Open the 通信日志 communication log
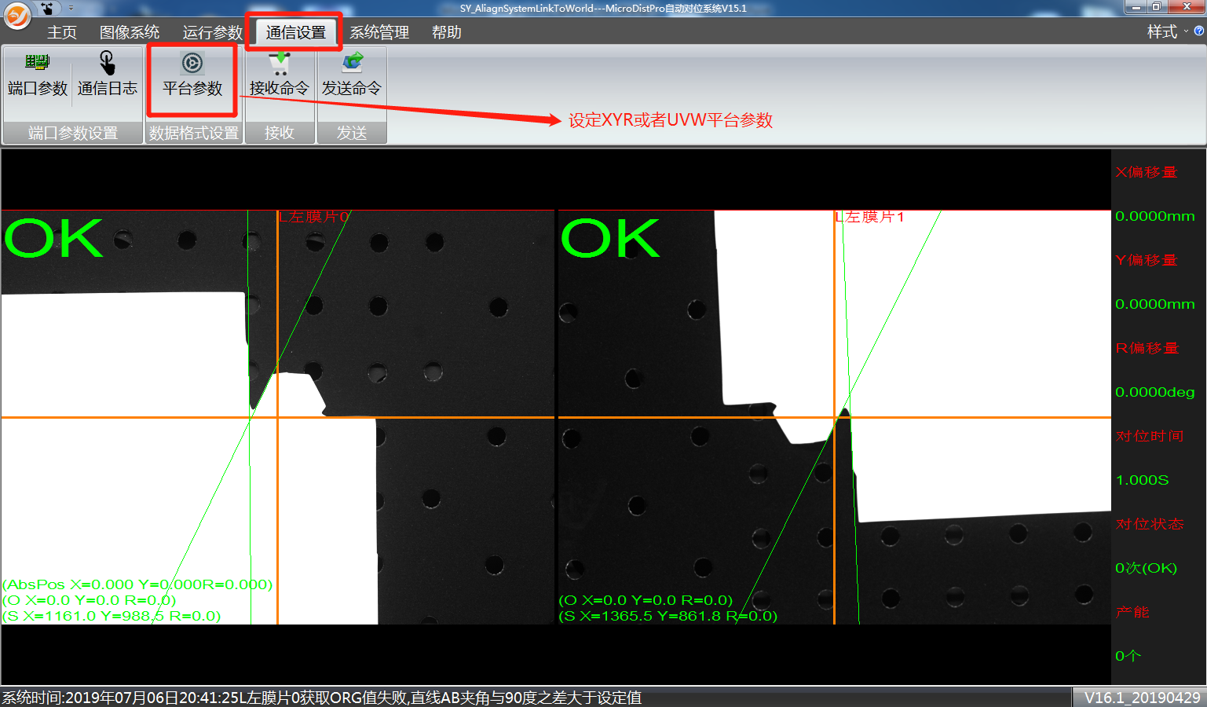The image size is (1207, 707). point(108,75)
